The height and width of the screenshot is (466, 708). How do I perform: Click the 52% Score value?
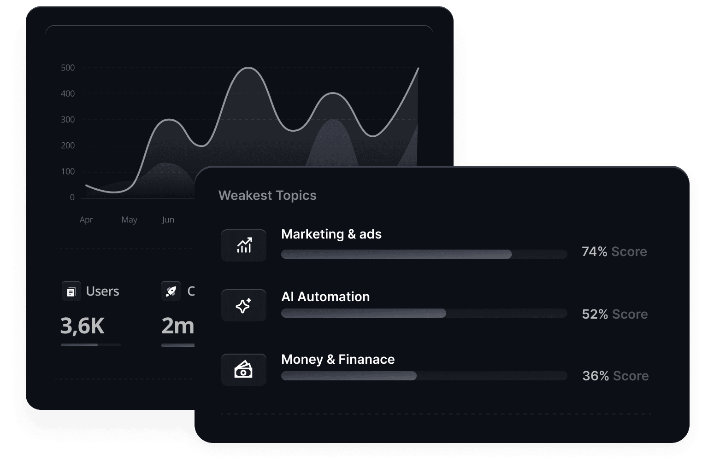point(614,314)
